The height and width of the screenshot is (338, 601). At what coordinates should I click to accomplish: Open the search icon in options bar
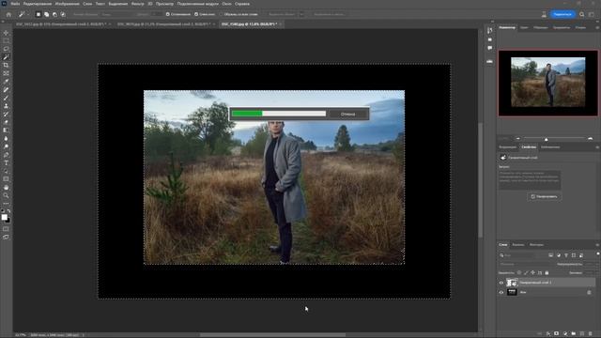point(582,14)
